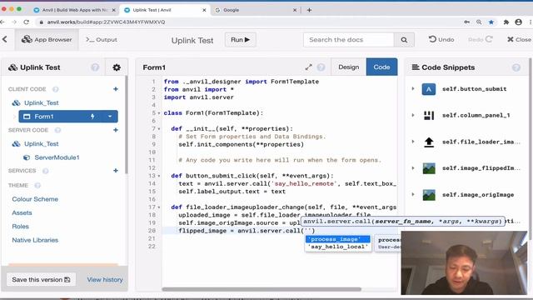Click the Undo button

[x=441, y=39]
